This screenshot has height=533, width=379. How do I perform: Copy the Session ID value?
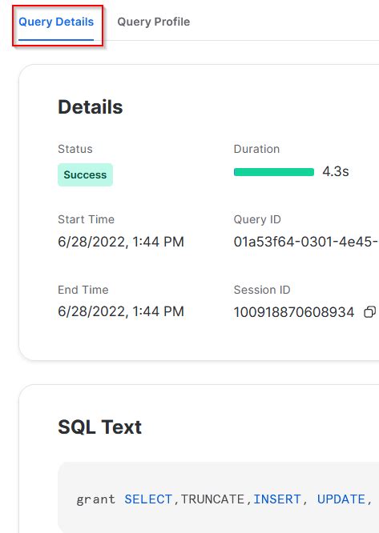(x=370, y=311)
